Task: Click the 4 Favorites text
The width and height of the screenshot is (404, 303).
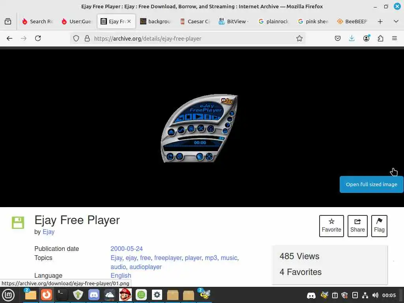Action: [300, 272]
